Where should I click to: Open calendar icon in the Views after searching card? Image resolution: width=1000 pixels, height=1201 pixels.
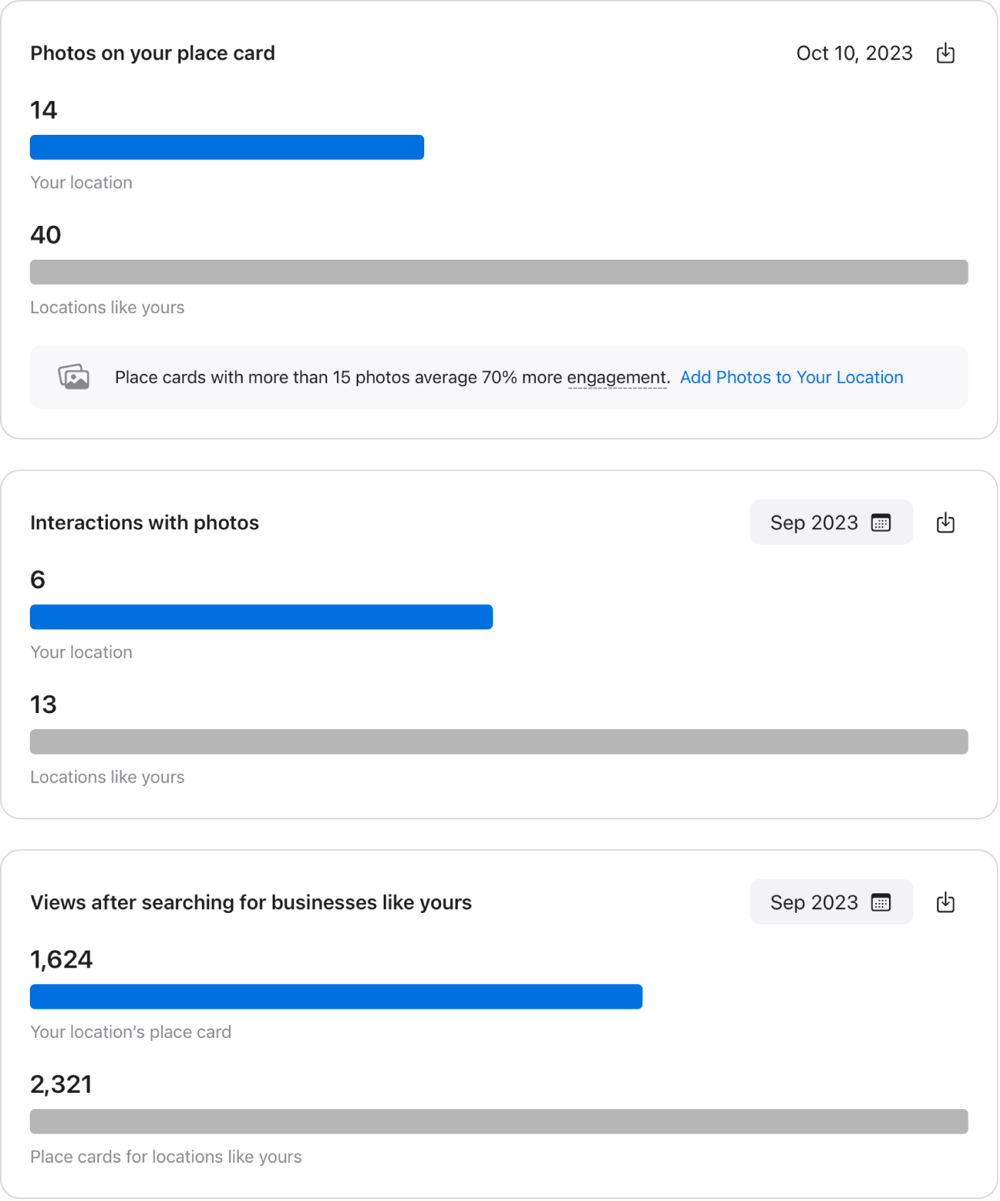tap(881, 902)
